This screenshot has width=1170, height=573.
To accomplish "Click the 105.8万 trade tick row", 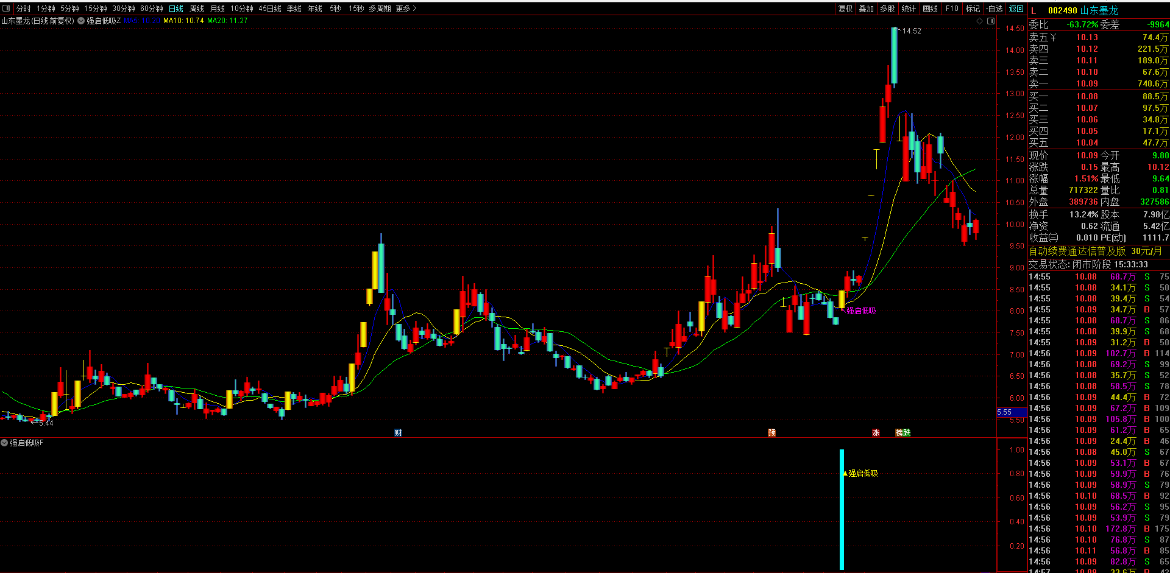I will coord(1099,419).
